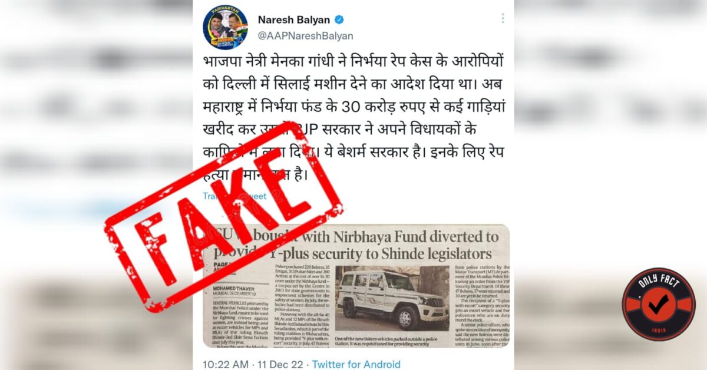The height and width of the screenshot is (370, 707).
Task: Click the left article text column
Action: coord(240,323)
